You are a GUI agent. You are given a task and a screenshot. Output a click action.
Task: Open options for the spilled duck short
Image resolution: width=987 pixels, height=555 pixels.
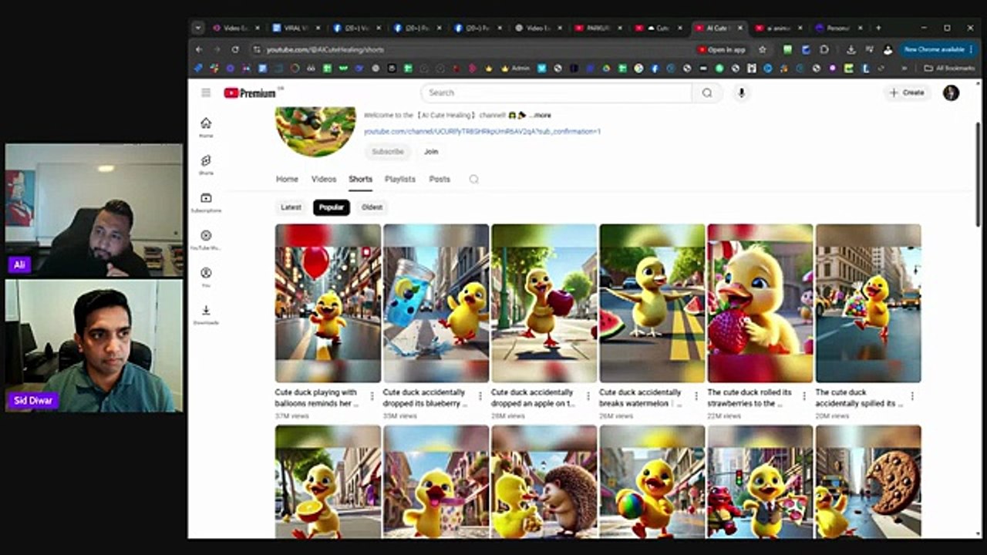(911, 396)
